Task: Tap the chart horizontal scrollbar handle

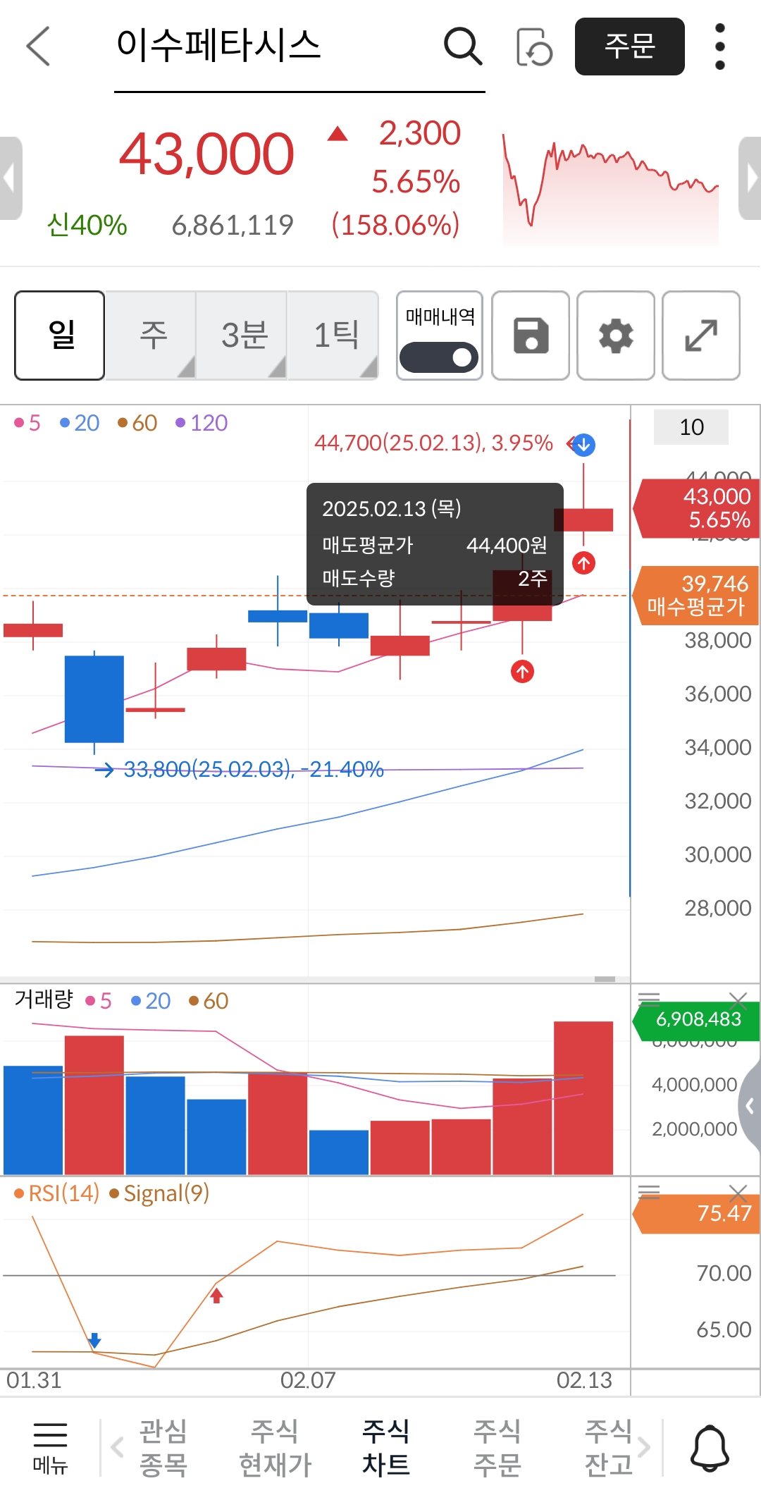Action: click(605, 979)
